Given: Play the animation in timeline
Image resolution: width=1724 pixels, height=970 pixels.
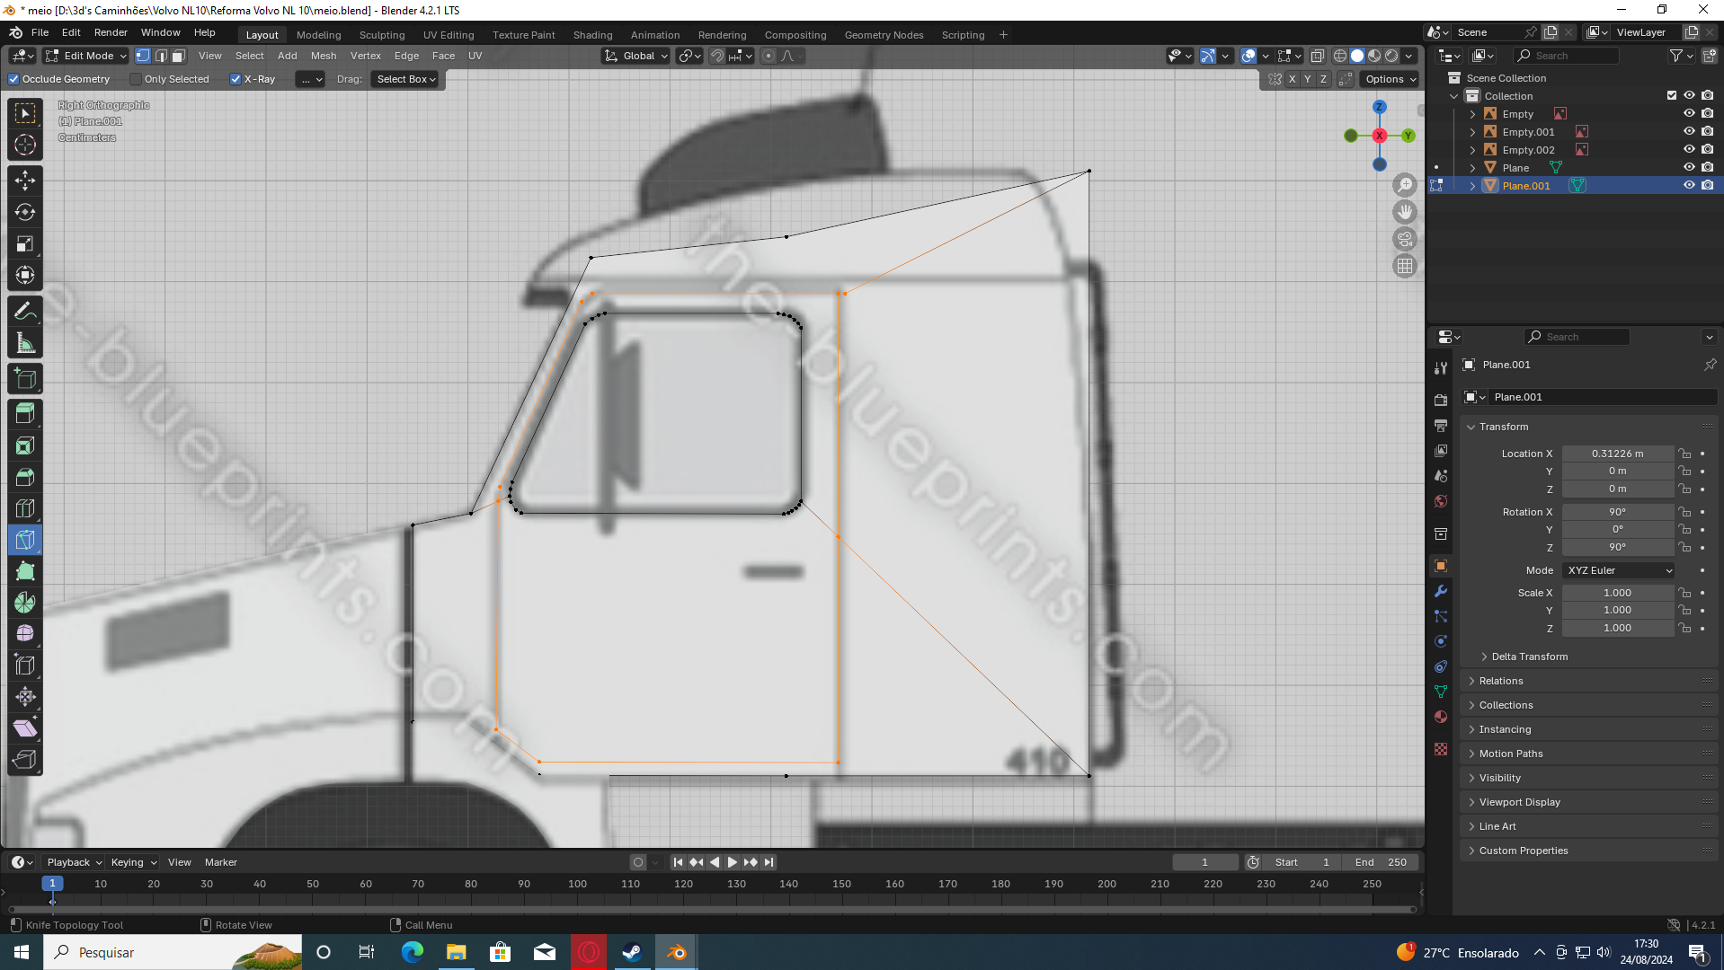Looking at the screenshot, I should (733, 862).
